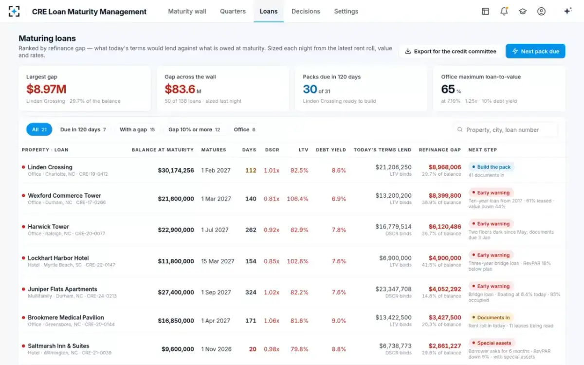Select the All 21 filter chip
584x365 pixels.
39,129
